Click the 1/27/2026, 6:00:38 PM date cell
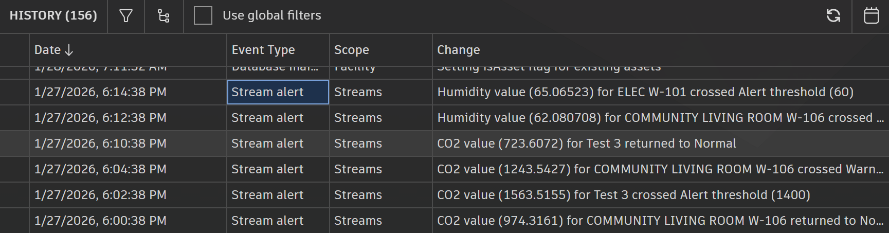 [x=100, y=221]
